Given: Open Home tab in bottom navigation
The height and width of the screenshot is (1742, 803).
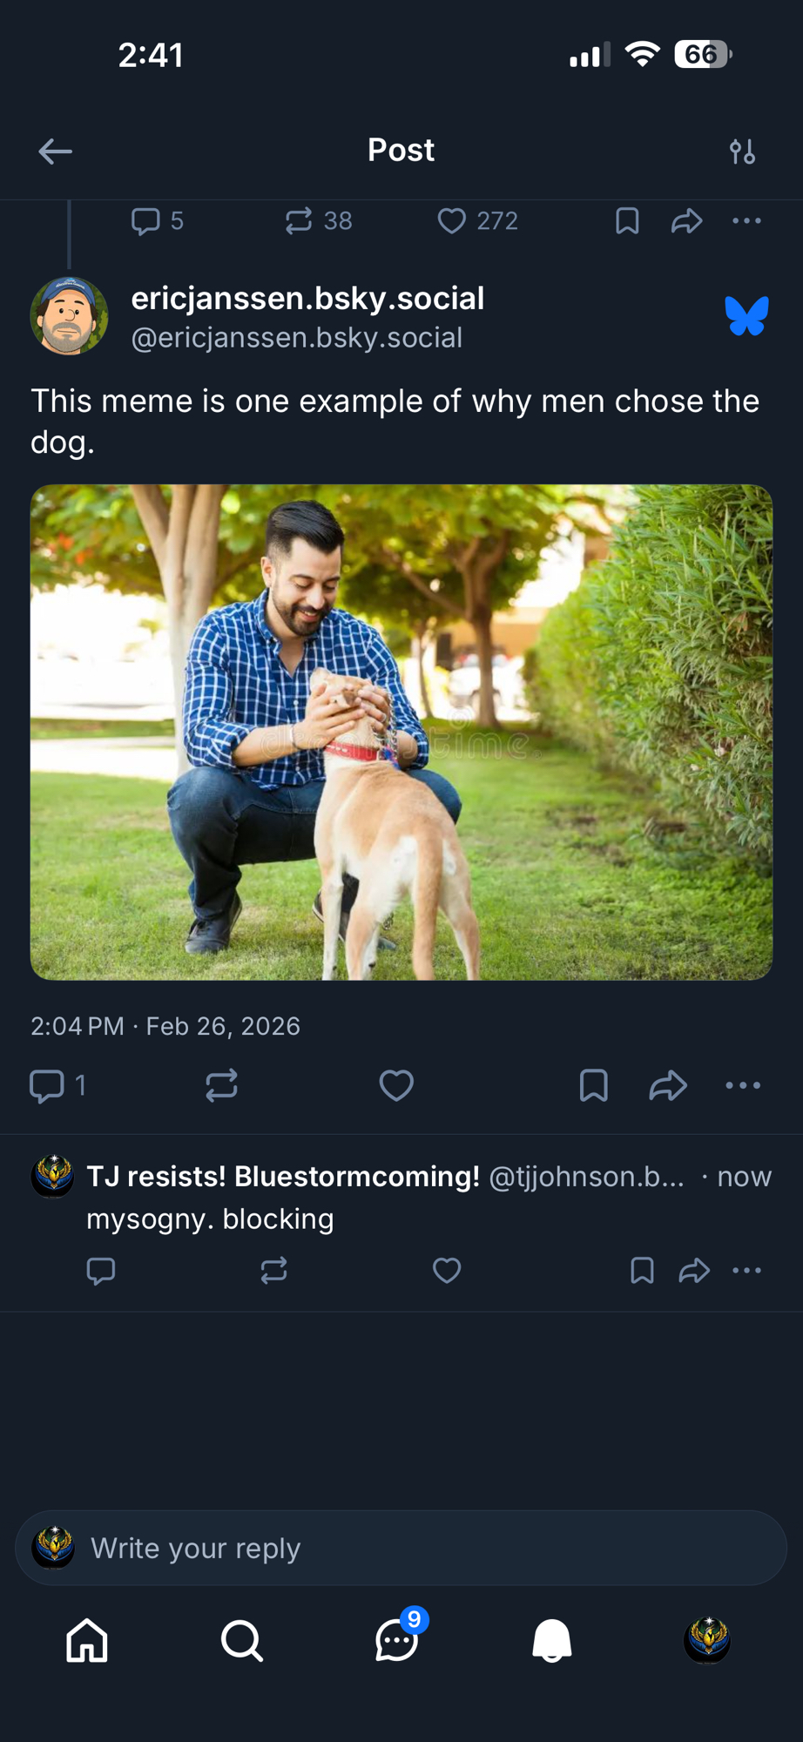Looking at the screenshot, I should (87, 1641).
